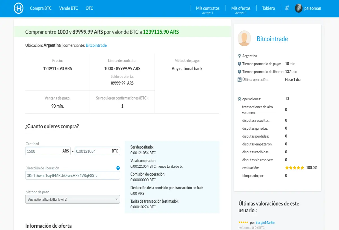Click 'Va al comprador' BTC amount line
Image resolution: width=339 pixels, height=230 pixels.
point(157,166)
